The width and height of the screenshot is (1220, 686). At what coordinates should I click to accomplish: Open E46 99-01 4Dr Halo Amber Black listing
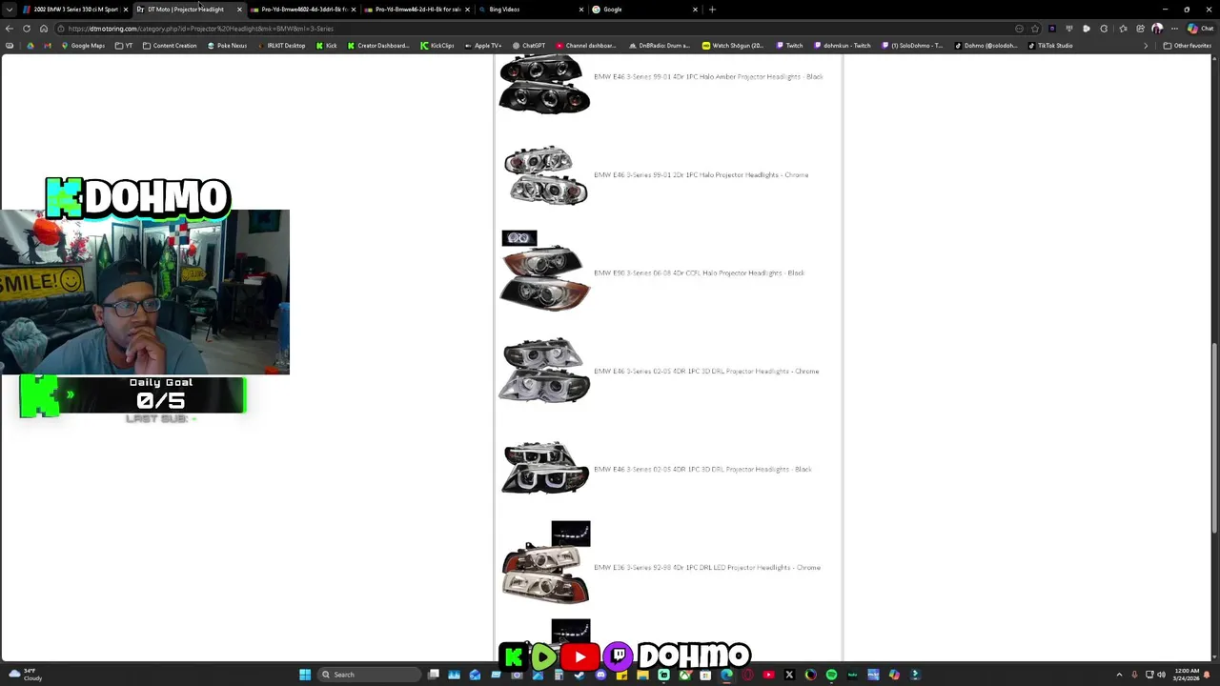708,76
